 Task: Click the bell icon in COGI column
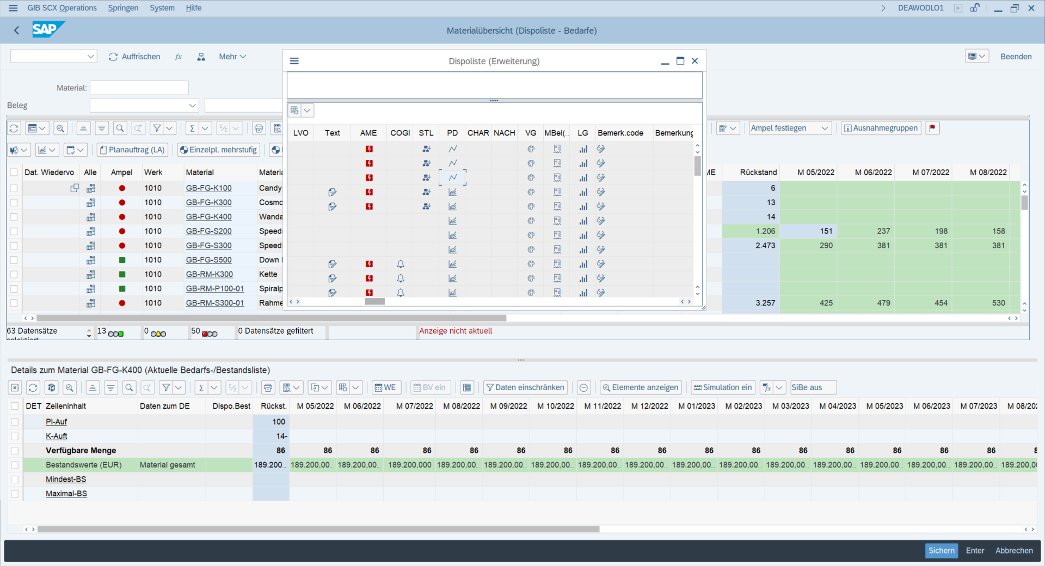coord(400,264)
